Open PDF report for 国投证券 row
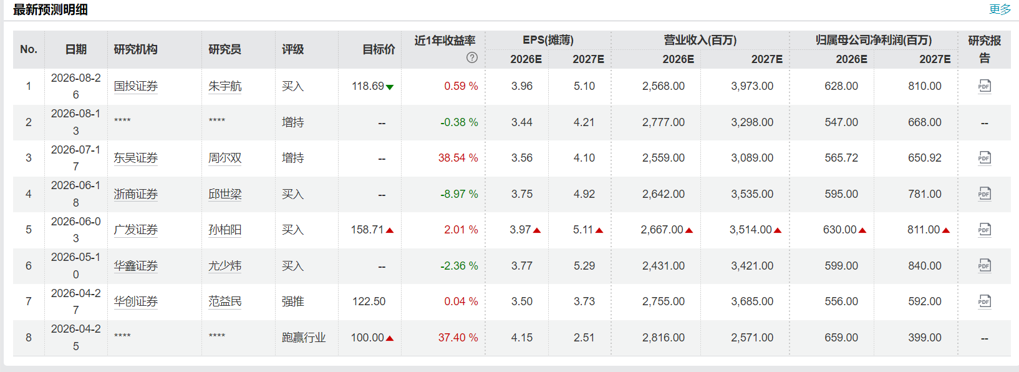1019x372 pixels. (984, 86)
